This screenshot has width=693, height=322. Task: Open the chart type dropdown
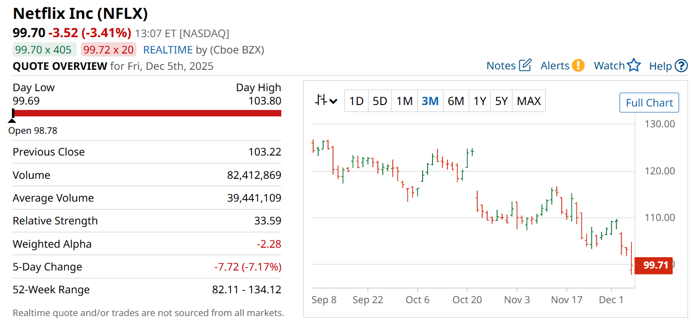click(326, 101)
